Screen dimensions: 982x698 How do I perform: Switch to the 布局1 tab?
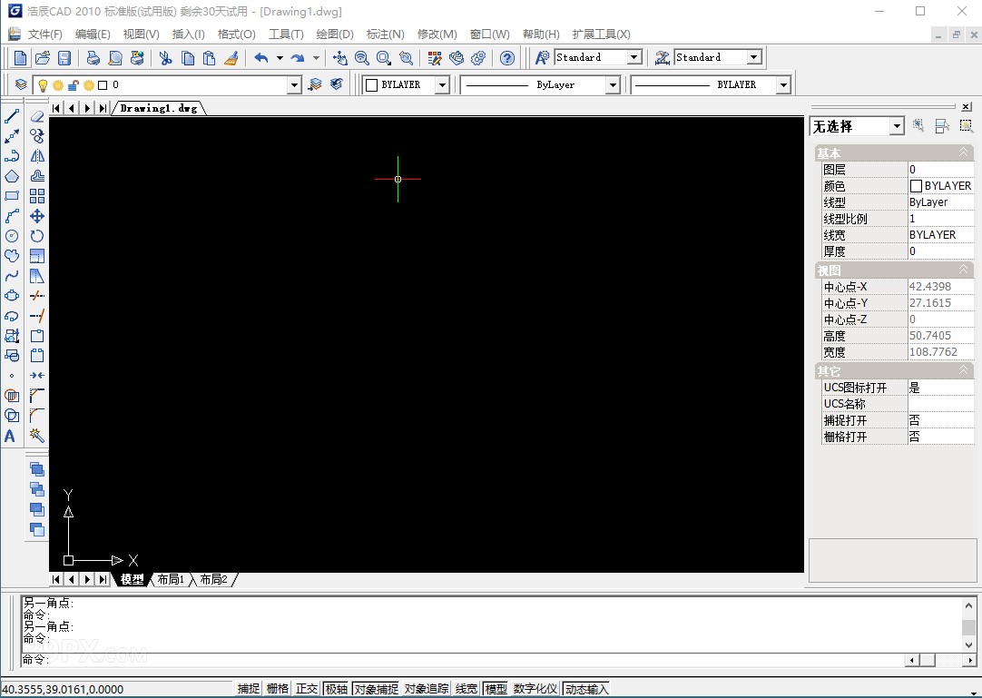tap(171, 579)
